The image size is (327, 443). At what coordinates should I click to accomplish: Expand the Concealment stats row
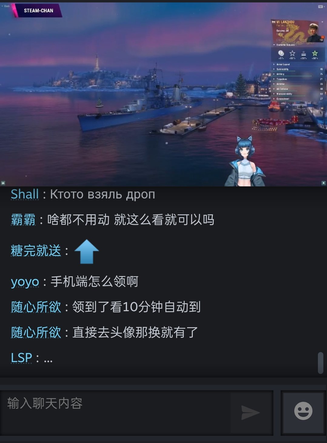(x=298, y=99)
